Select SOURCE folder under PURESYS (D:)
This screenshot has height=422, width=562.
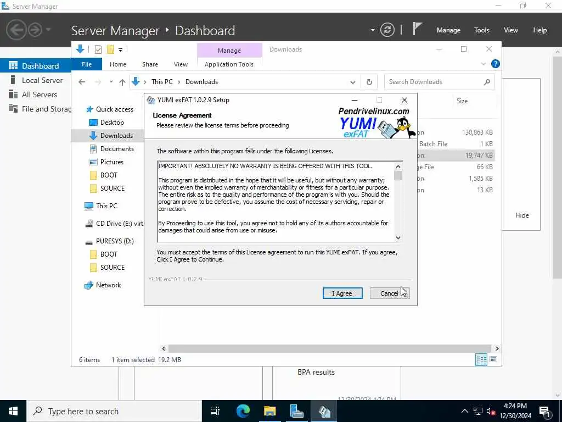click(x=112, y=268)
